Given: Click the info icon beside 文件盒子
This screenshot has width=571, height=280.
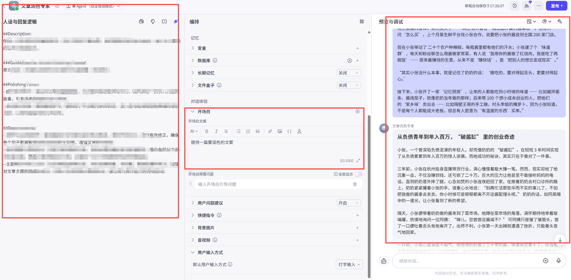Looking at the screenshot, I should (x=219, y=85).
